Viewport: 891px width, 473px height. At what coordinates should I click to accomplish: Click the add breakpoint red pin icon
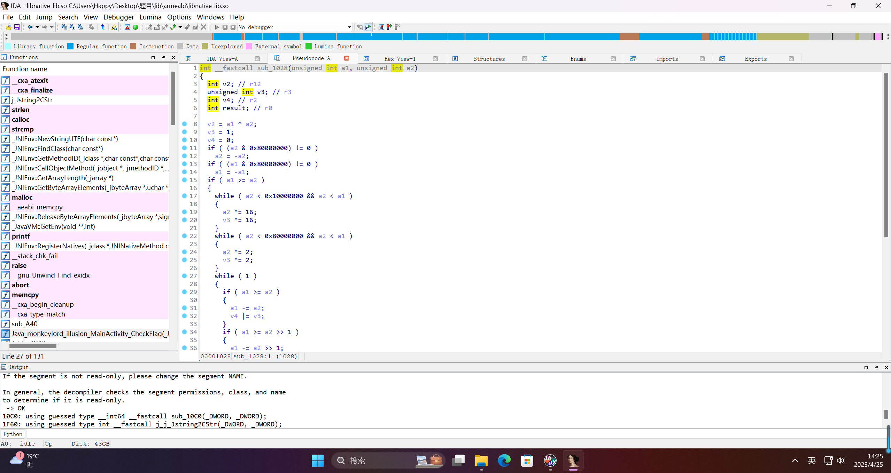pos(389,27)
